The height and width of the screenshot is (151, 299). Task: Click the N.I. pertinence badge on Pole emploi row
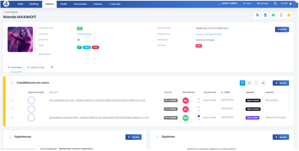[186, 100]
